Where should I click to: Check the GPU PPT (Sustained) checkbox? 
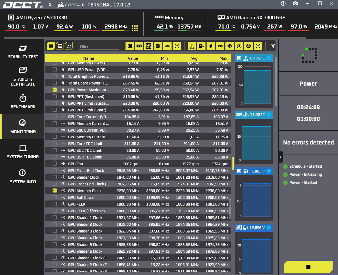tap(55, 96)
